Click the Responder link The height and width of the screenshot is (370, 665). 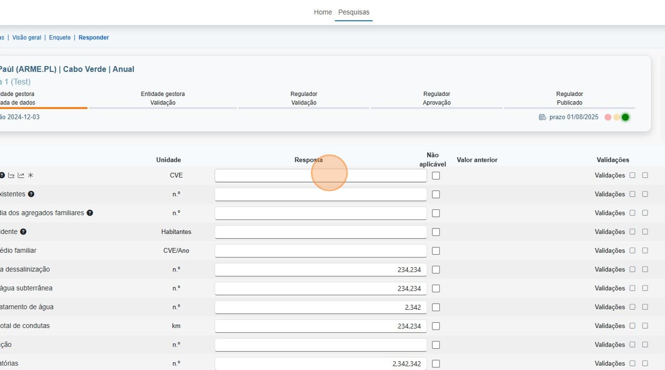tap(94, 37)
